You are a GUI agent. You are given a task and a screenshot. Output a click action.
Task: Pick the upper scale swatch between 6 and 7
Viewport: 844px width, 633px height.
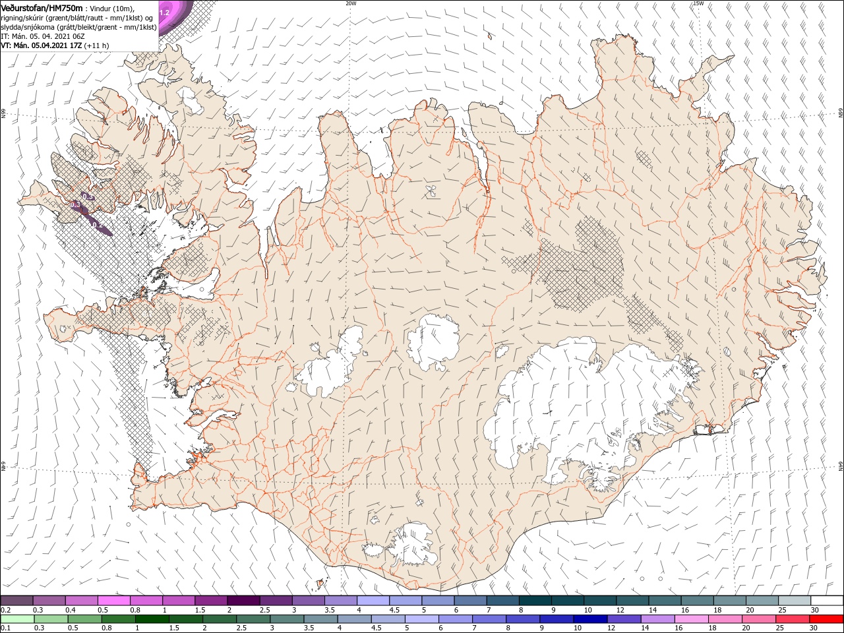pyautogui.click(x=470, y=600)
